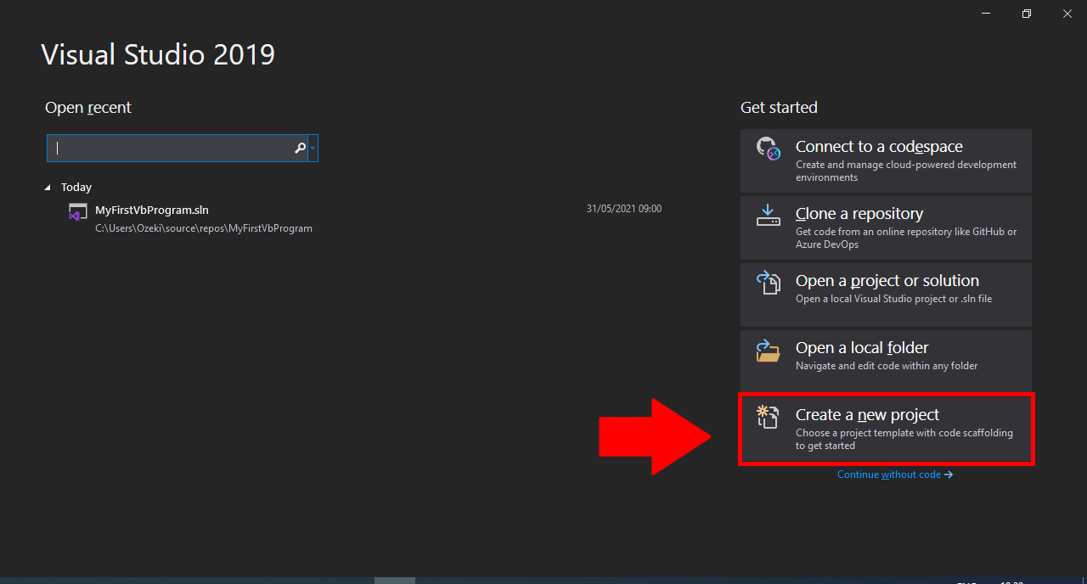
Task: Click the Get started heading
Action: pos(779,108)
